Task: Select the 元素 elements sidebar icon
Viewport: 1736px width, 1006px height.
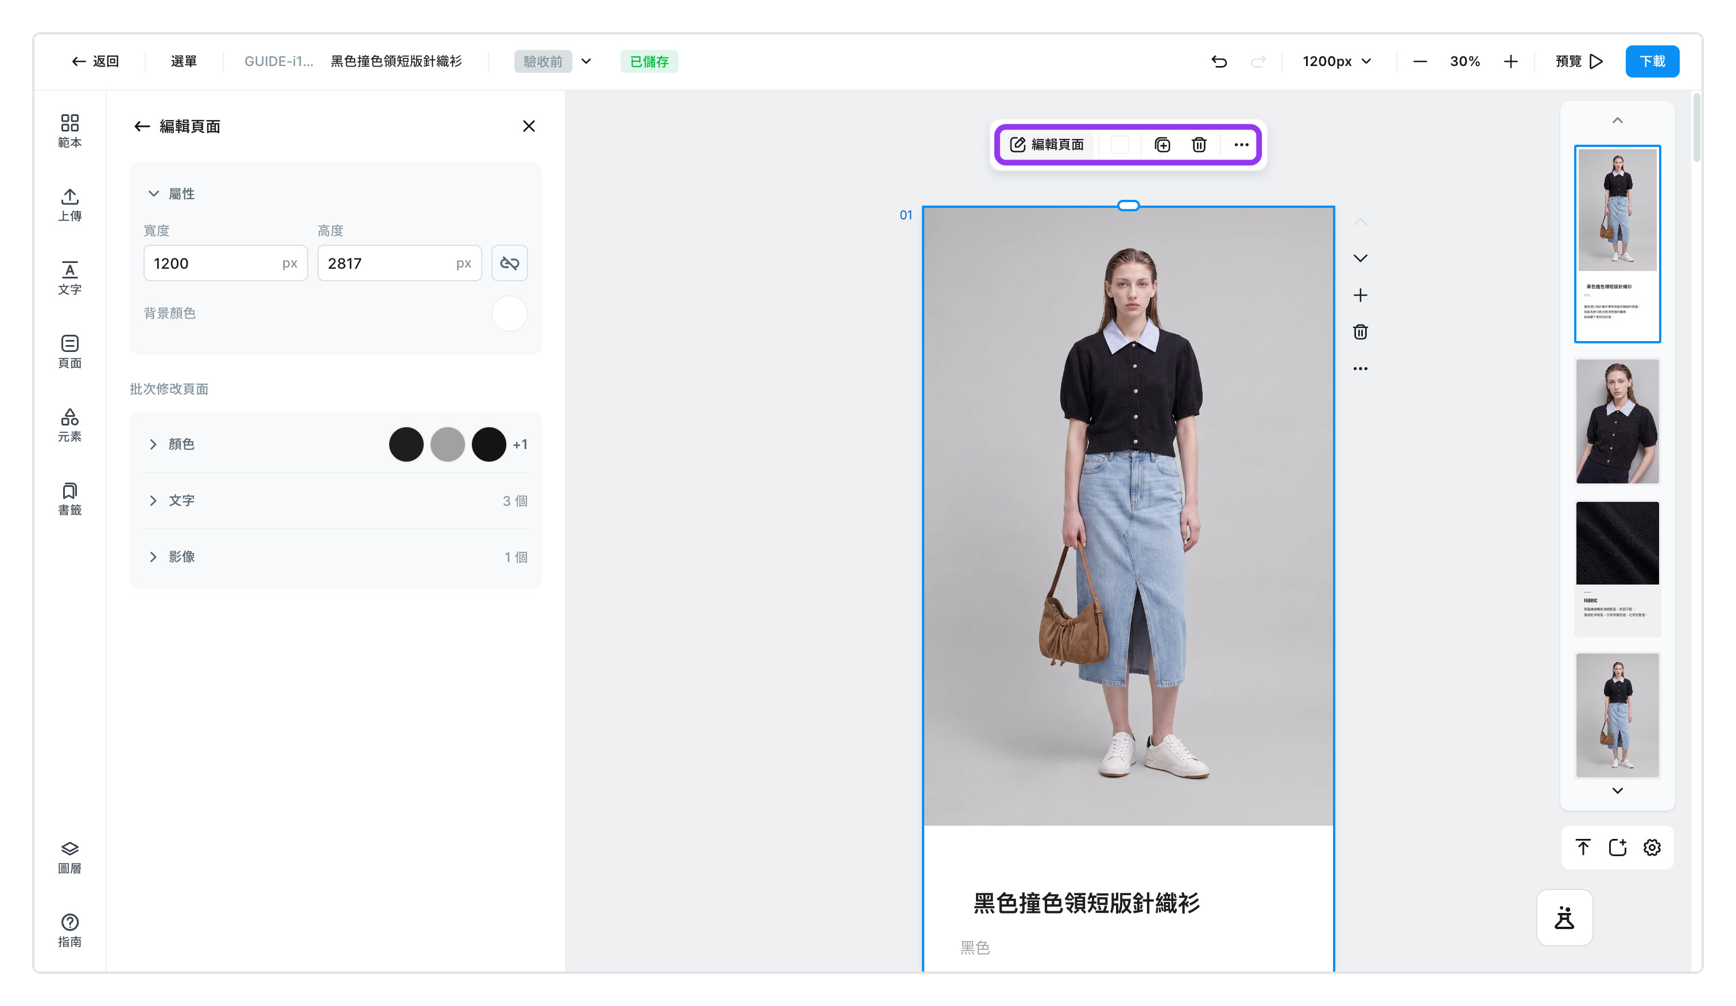Action: click(x=69, y=425)
